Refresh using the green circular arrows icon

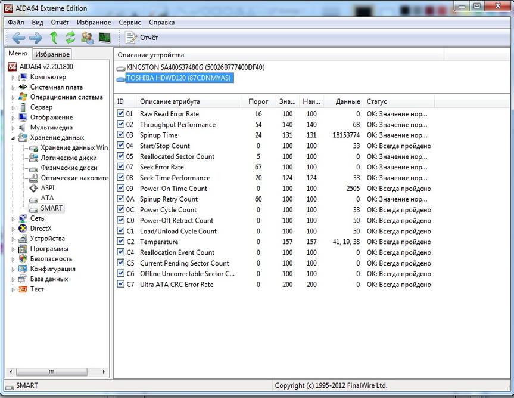pos(70,38)
